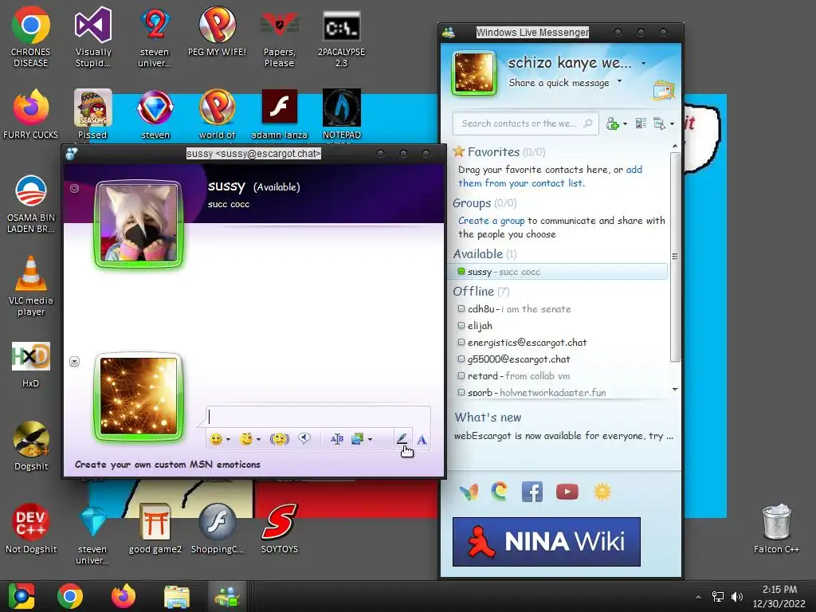Open the winks picker in chat toolbar
The width and height of the screenshot is (816, 612).
click(x=246, y=439)
